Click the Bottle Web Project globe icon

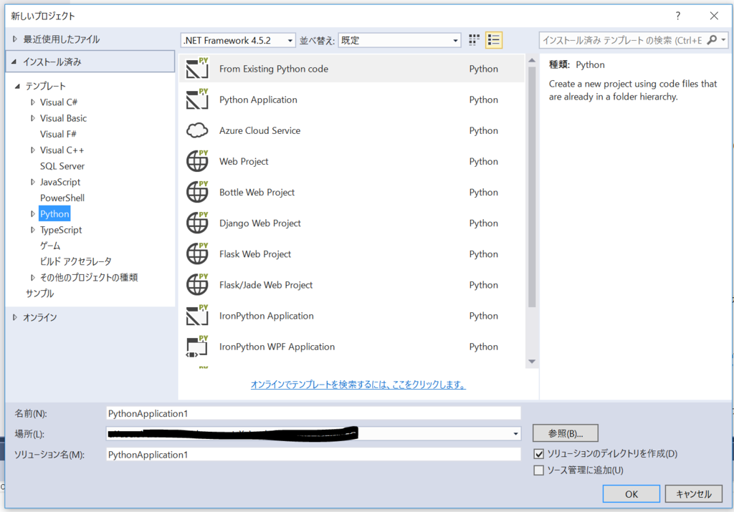coord(197,192)
